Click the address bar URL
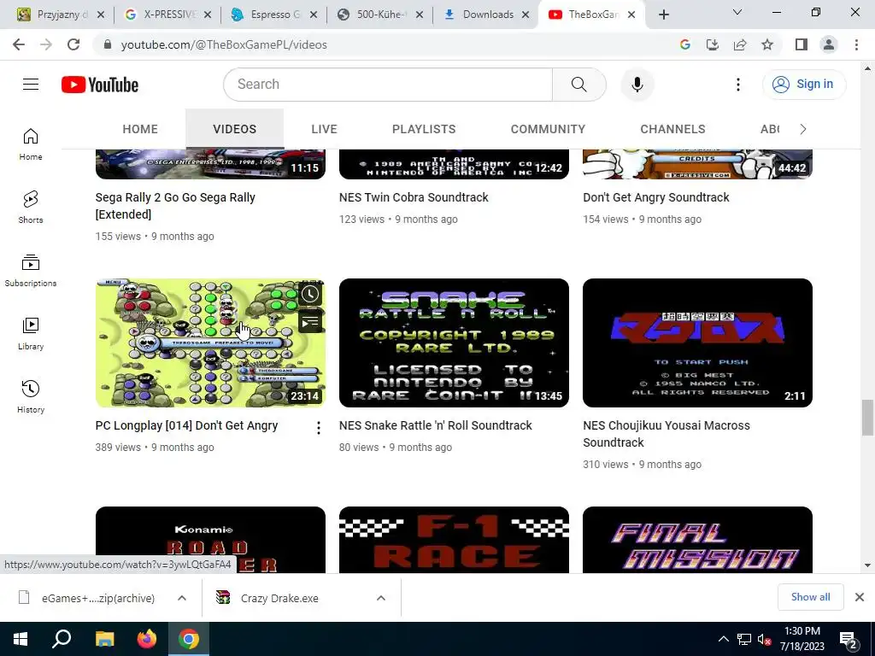Image resolution: width=875 pixels, height=656 pixels. coord(224,44)
